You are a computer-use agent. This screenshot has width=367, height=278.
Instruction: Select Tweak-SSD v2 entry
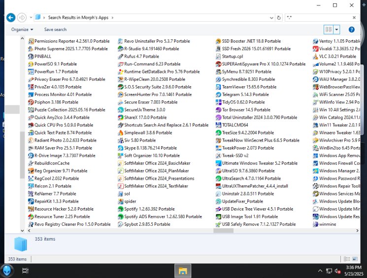click(x=232, y=155)
